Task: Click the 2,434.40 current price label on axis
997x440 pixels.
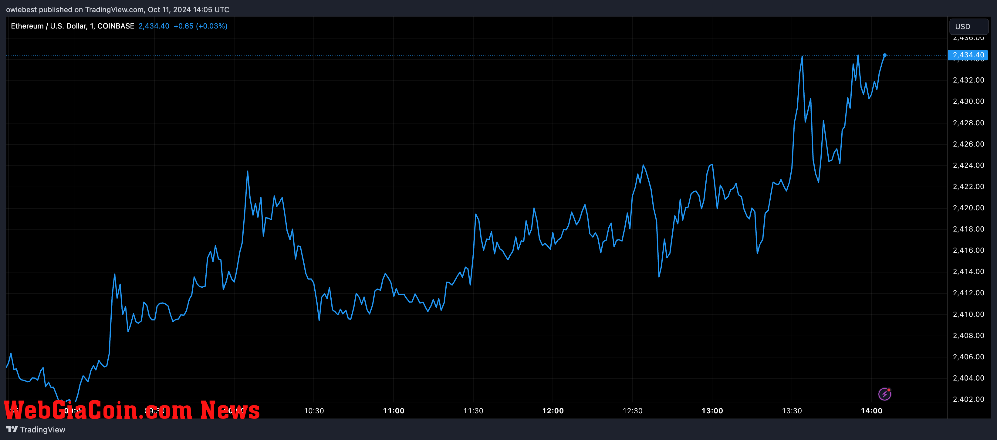Action: [x=968, y=55]
